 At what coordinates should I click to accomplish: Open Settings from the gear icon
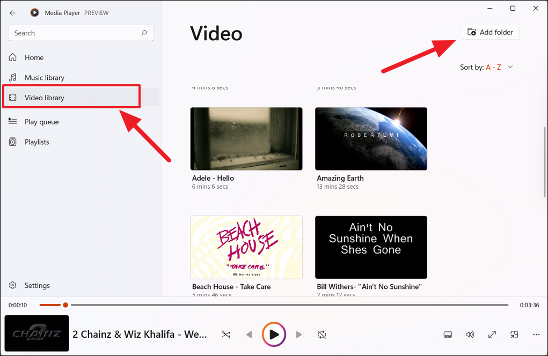(x=30, y=285)
